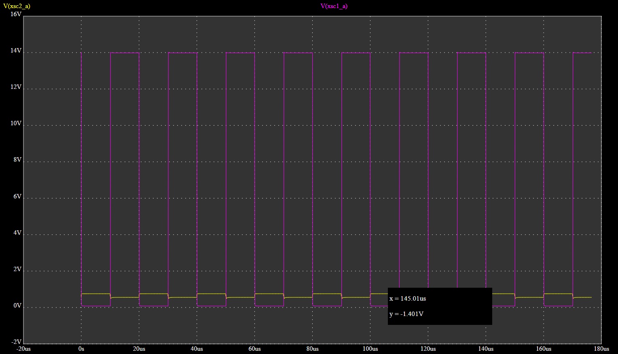Click the cursor readout y = -1.401V
The width and height of the screenshot is (618, 354).
(x=406, y=314)
